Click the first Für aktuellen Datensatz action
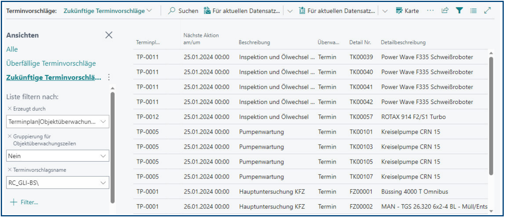This screenshot has height=218, width=505. click(x=242, y=11)
